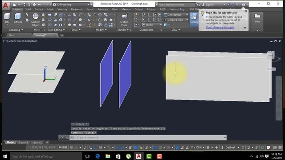Expand the Solid Editing panel

(x=56, y=30)
